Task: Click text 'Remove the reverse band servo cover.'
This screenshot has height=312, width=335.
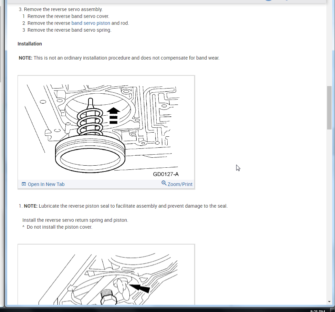Action: 69,16
